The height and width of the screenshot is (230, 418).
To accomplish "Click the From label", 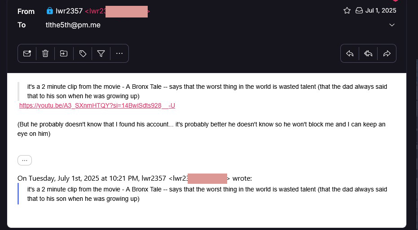I will [26, 11].
